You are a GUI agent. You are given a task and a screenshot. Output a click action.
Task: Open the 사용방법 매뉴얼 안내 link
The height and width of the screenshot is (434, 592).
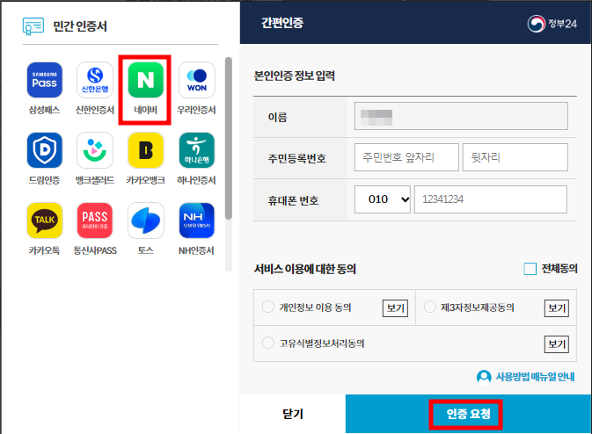click(535, 376)
